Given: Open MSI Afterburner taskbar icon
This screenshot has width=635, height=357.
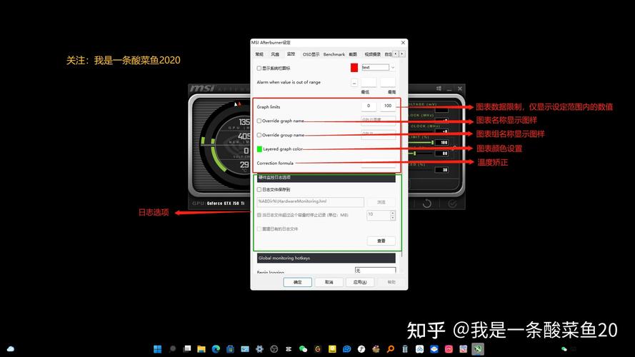Looking at the screenshot, I should click(x=478, y=349).
